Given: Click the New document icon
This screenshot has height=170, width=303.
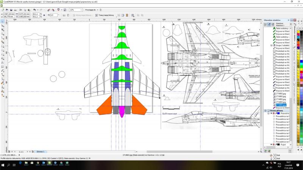Looking at the screenshot, I should coord(3,9).
